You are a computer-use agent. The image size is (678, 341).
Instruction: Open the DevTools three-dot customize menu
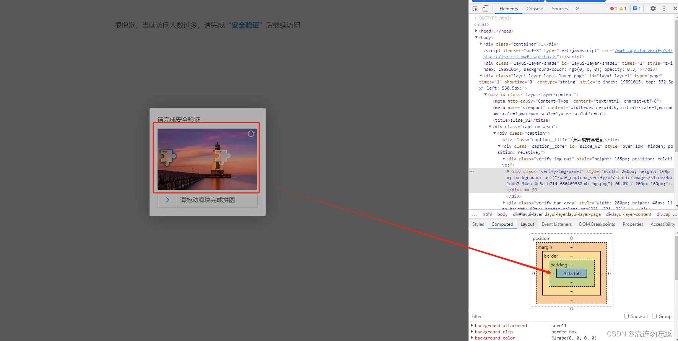[664, 8]
